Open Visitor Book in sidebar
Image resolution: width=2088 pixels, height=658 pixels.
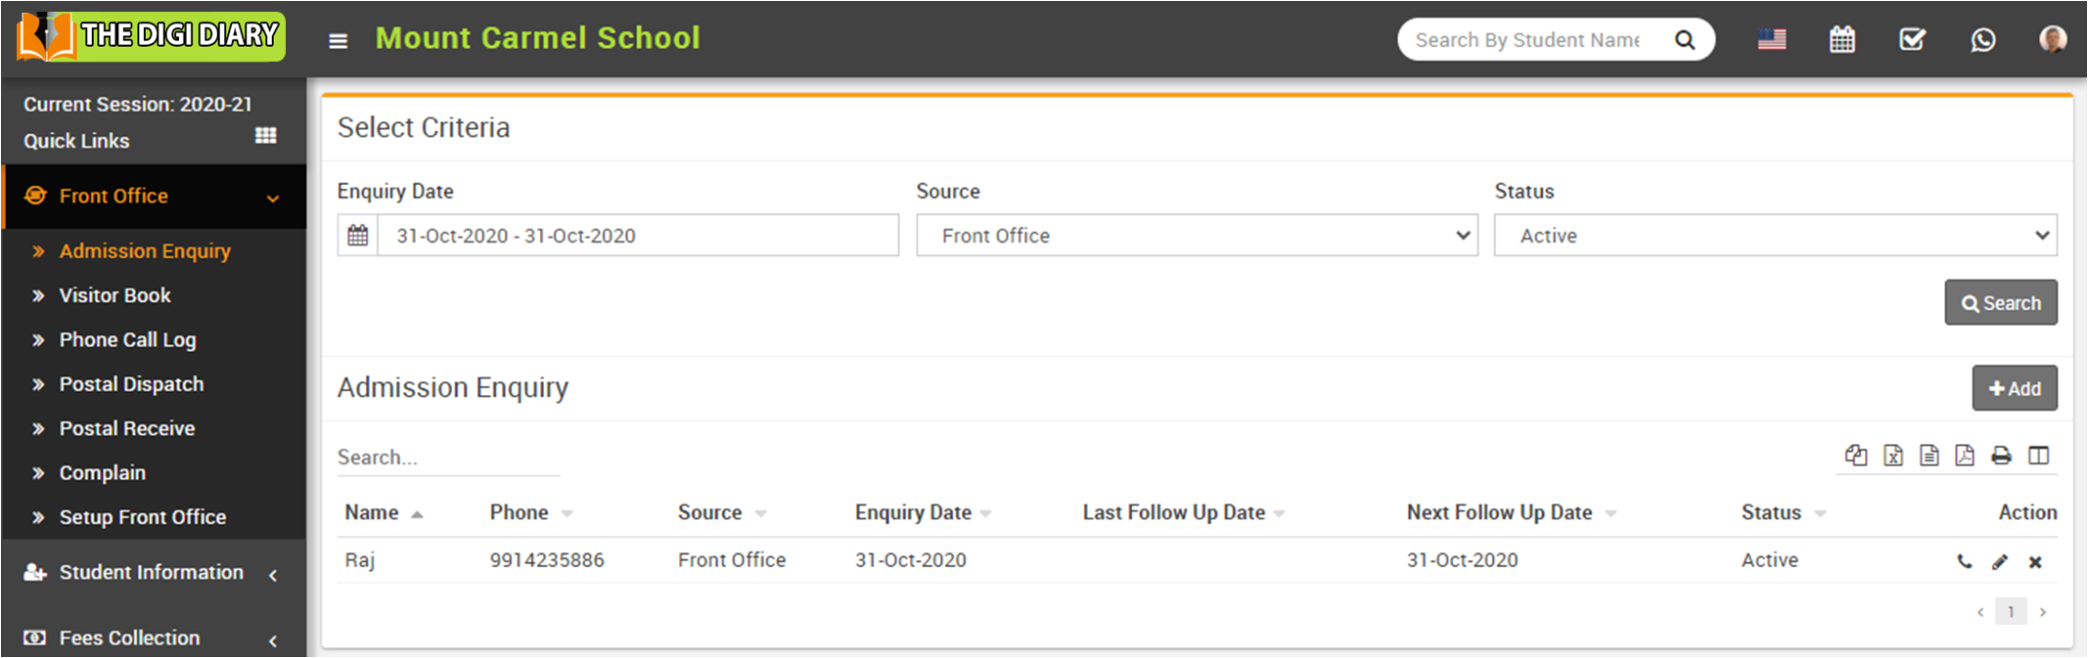click(x=114, y=295)
